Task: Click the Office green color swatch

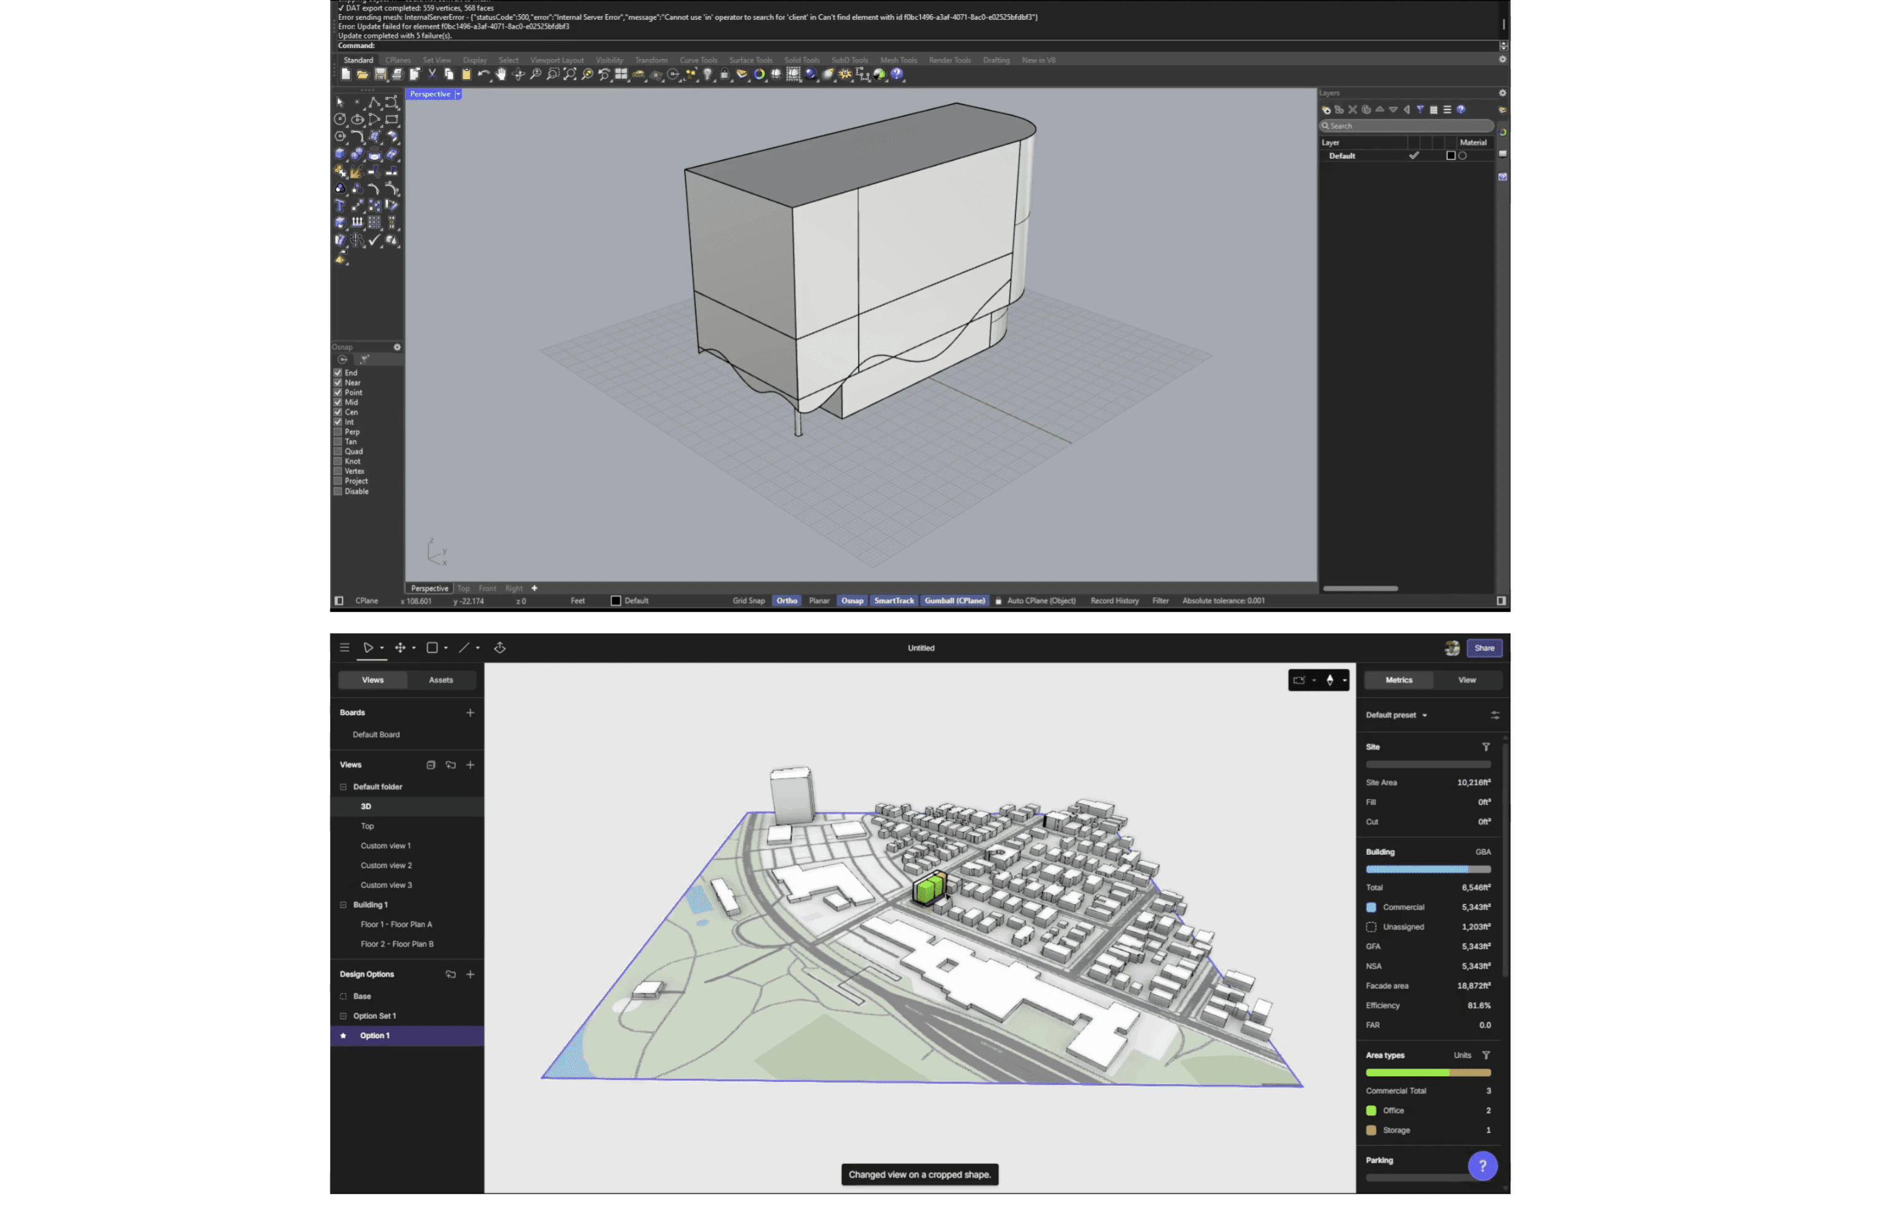Action: click(1371, 1111)
